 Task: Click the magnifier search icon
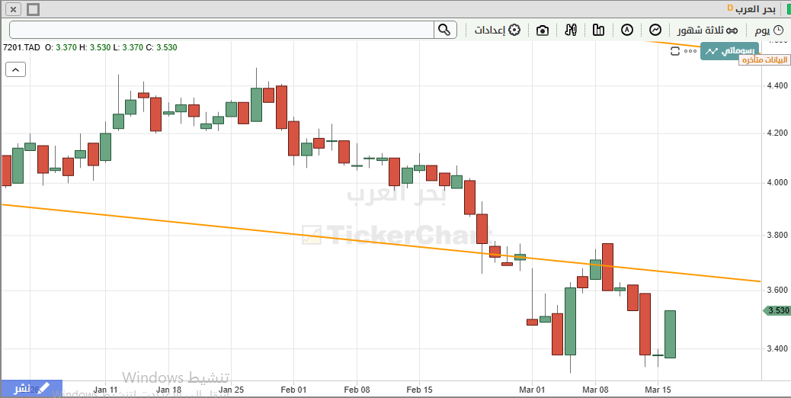pos(444,30)
